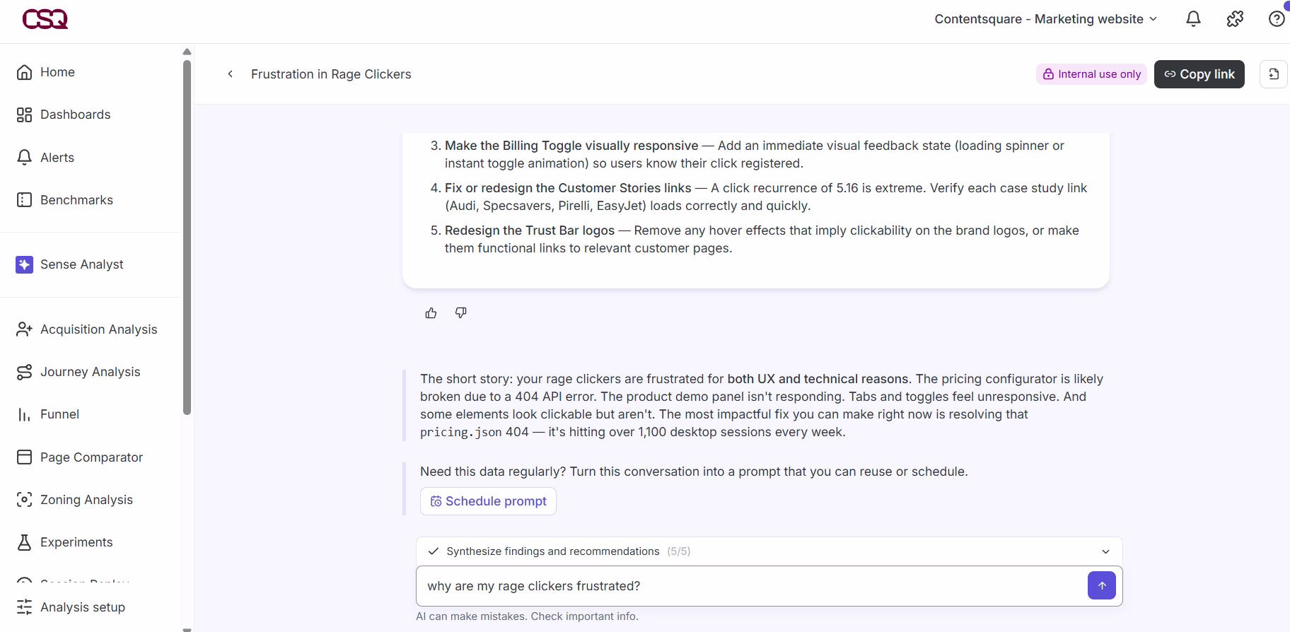The width and height of the screenshot is (1290, 632).
Task: Open the integrations puzzle icon
Action: tap(1235, 19)
